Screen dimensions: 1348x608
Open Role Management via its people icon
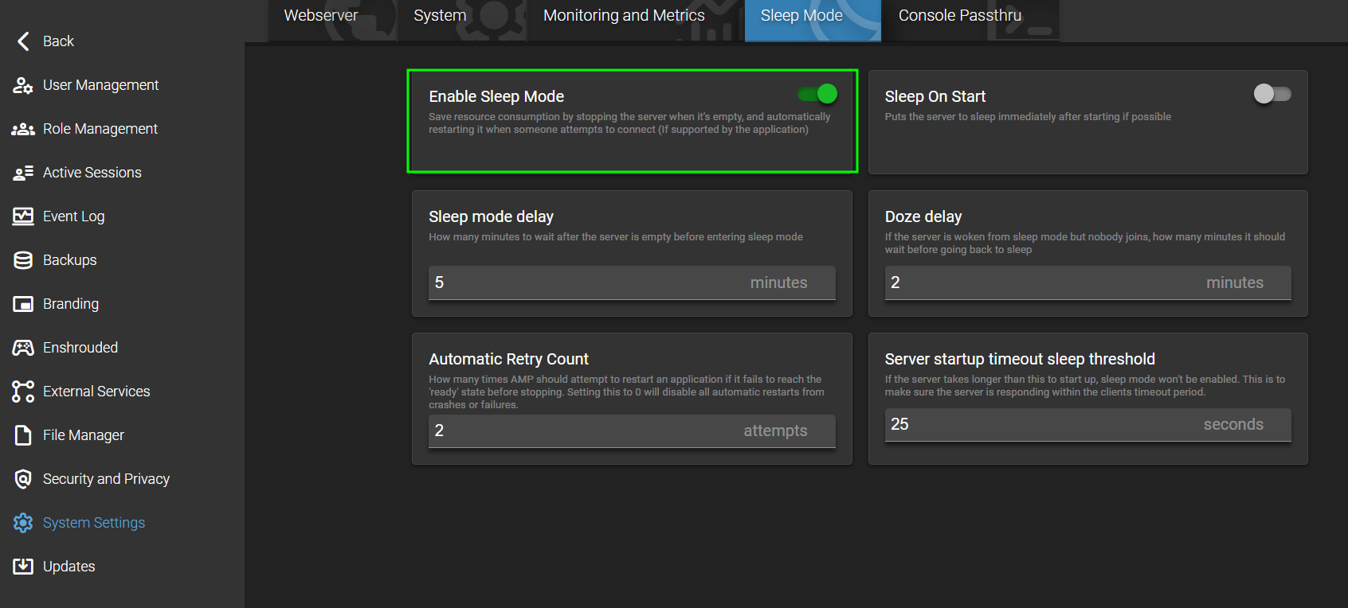23,129
